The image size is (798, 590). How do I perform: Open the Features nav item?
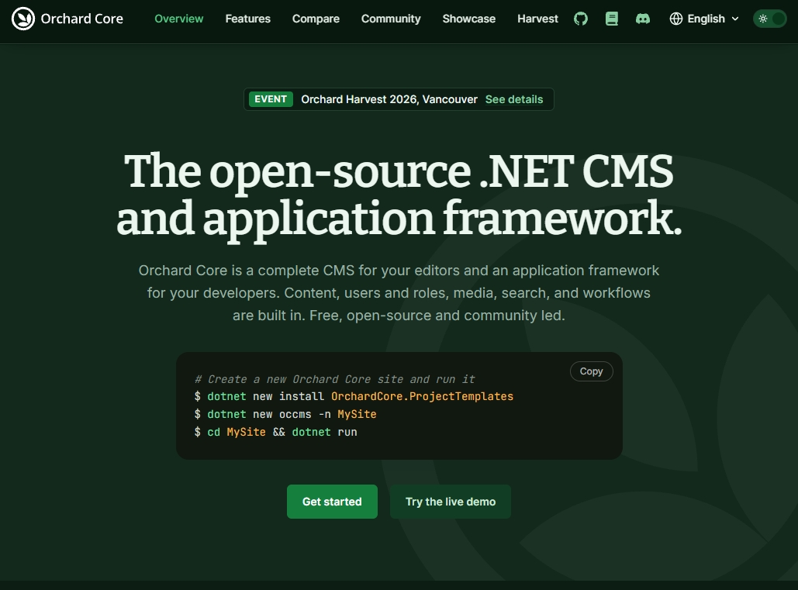pyautogui.click(x=248, y=19)
